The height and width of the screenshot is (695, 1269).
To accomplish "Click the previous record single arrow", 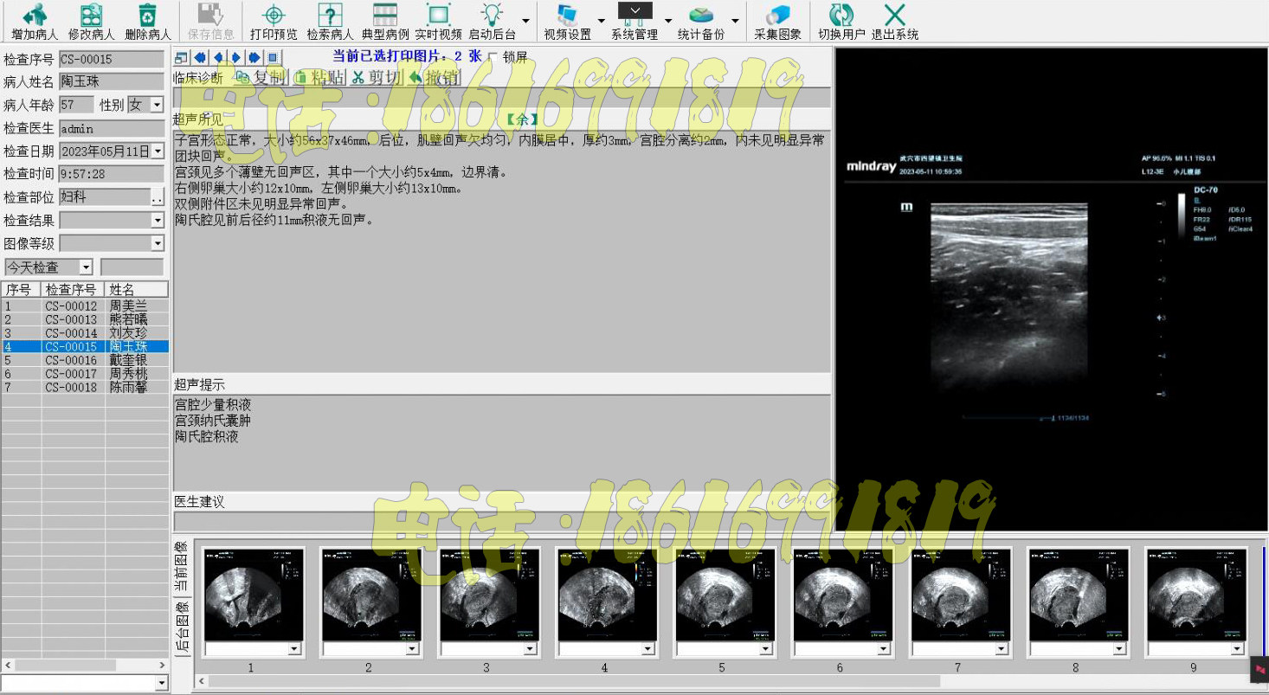I will [218, 58].
